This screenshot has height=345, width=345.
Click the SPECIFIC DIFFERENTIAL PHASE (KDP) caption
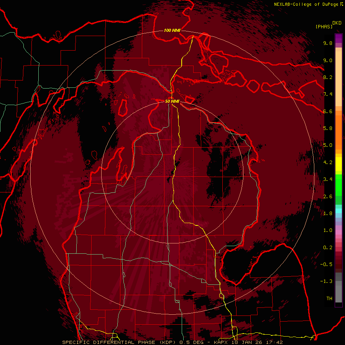pos(120,342)
